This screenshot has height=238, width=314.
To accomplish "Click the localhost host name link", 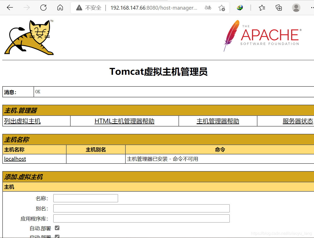I will pyautogui.click(x=15, y=159).
